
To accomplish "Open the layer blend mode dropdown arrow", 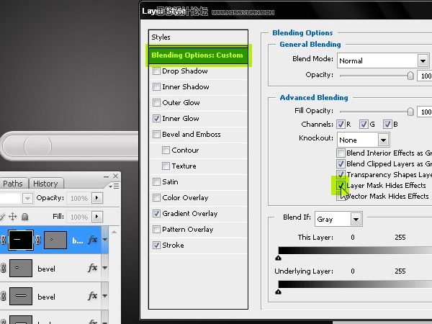I will click(27, 198).
